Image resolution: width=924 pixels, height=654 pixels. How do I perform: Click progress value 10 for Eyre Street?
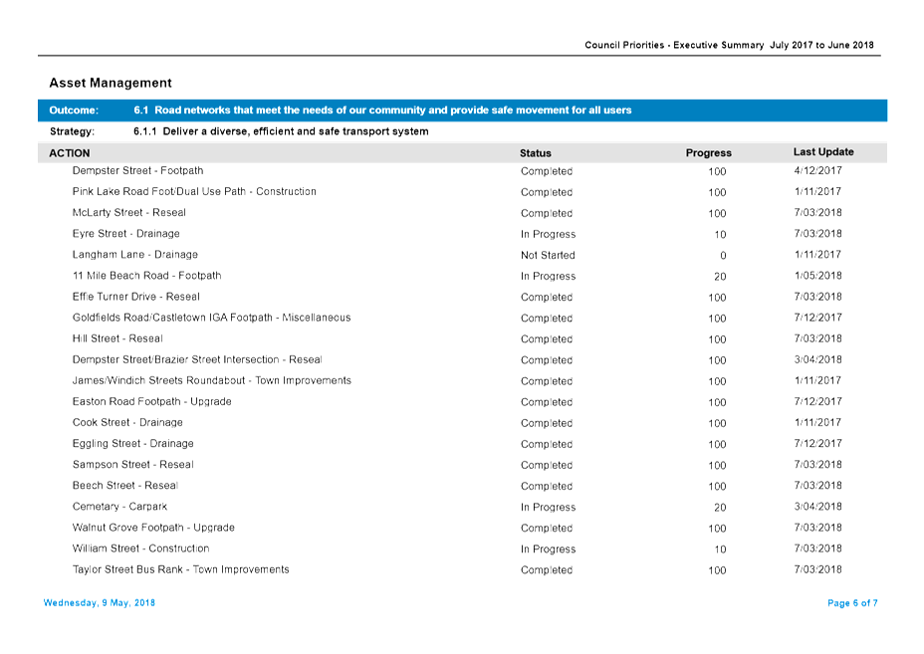pos(720,235)
